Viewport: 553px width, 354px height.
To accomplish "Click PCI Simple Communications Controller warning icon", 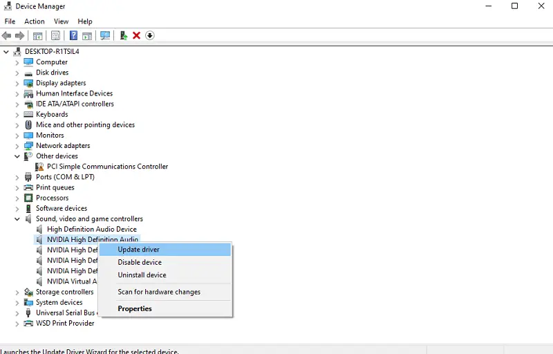I will [39, 167].
